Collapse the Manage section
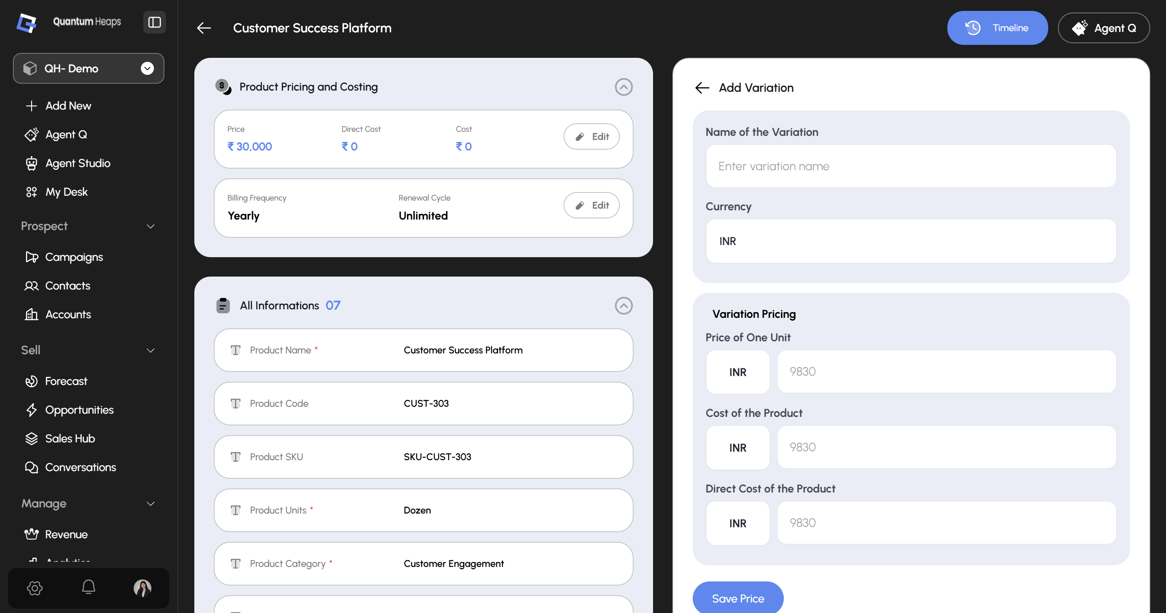 click(x=151, y=503)
